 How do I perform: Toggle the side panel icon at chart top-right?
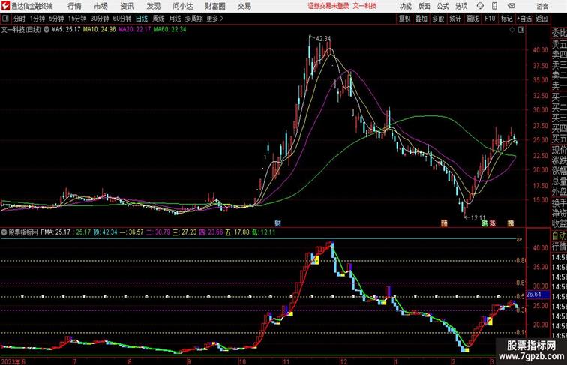pyautogui.click(x=521, y=30)
